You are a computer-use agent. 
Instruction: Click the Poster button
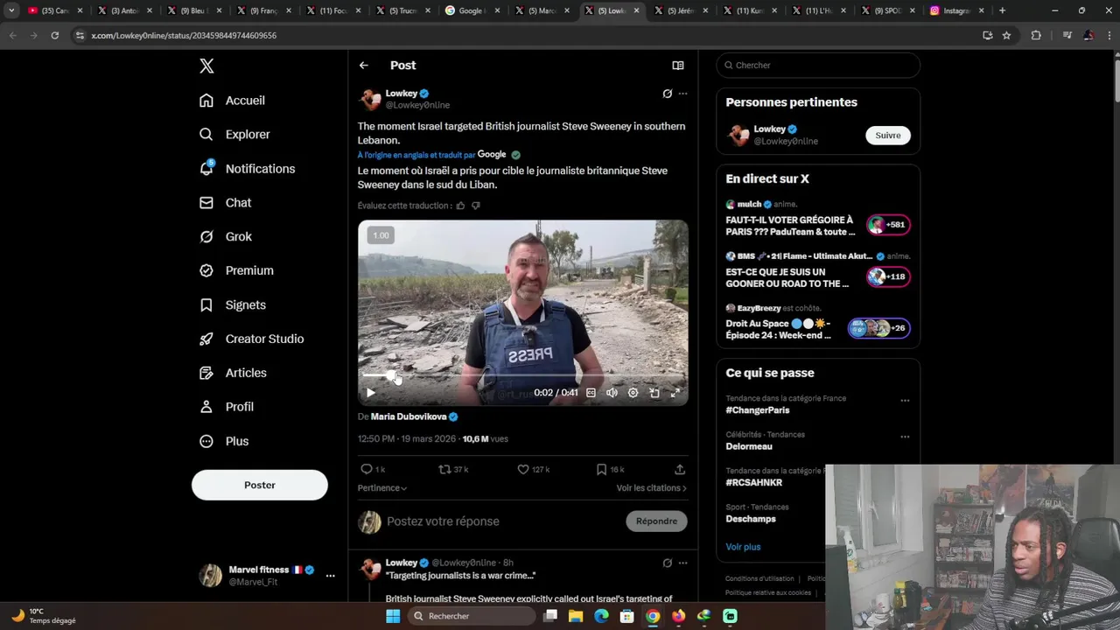pyautogui.click(x=260, y=485)
